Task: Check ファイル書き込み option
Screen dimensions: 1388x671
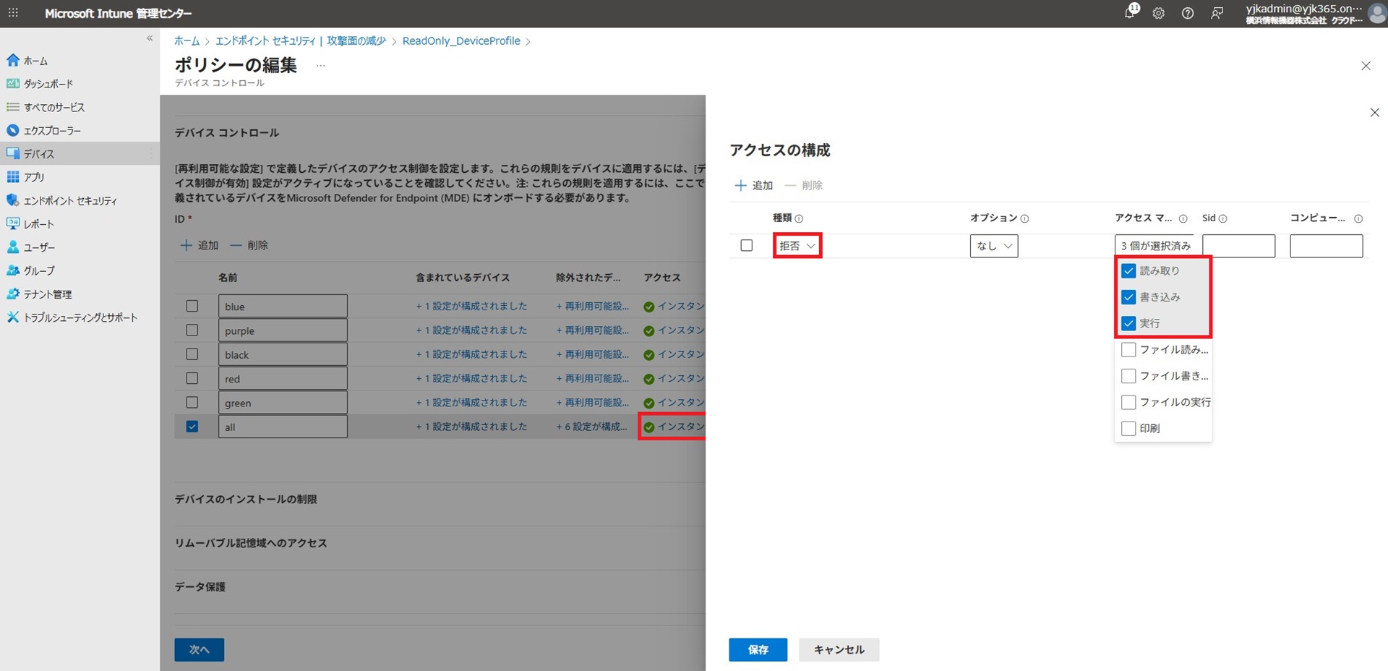Action: click(1128, 376)
